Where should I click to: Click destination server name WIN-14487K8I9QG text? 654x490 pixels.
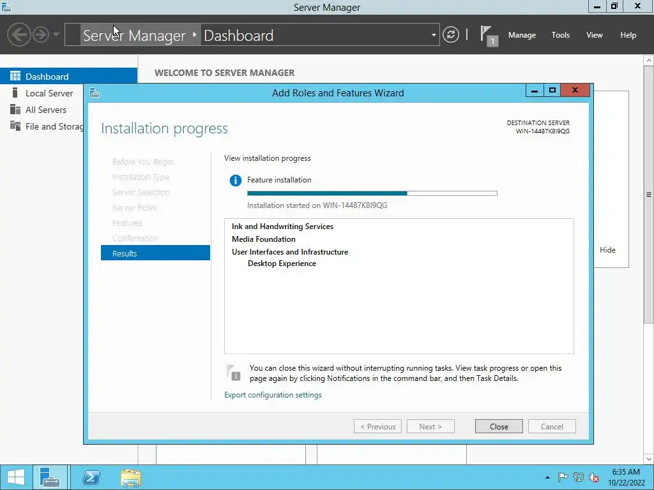[543, 131]
